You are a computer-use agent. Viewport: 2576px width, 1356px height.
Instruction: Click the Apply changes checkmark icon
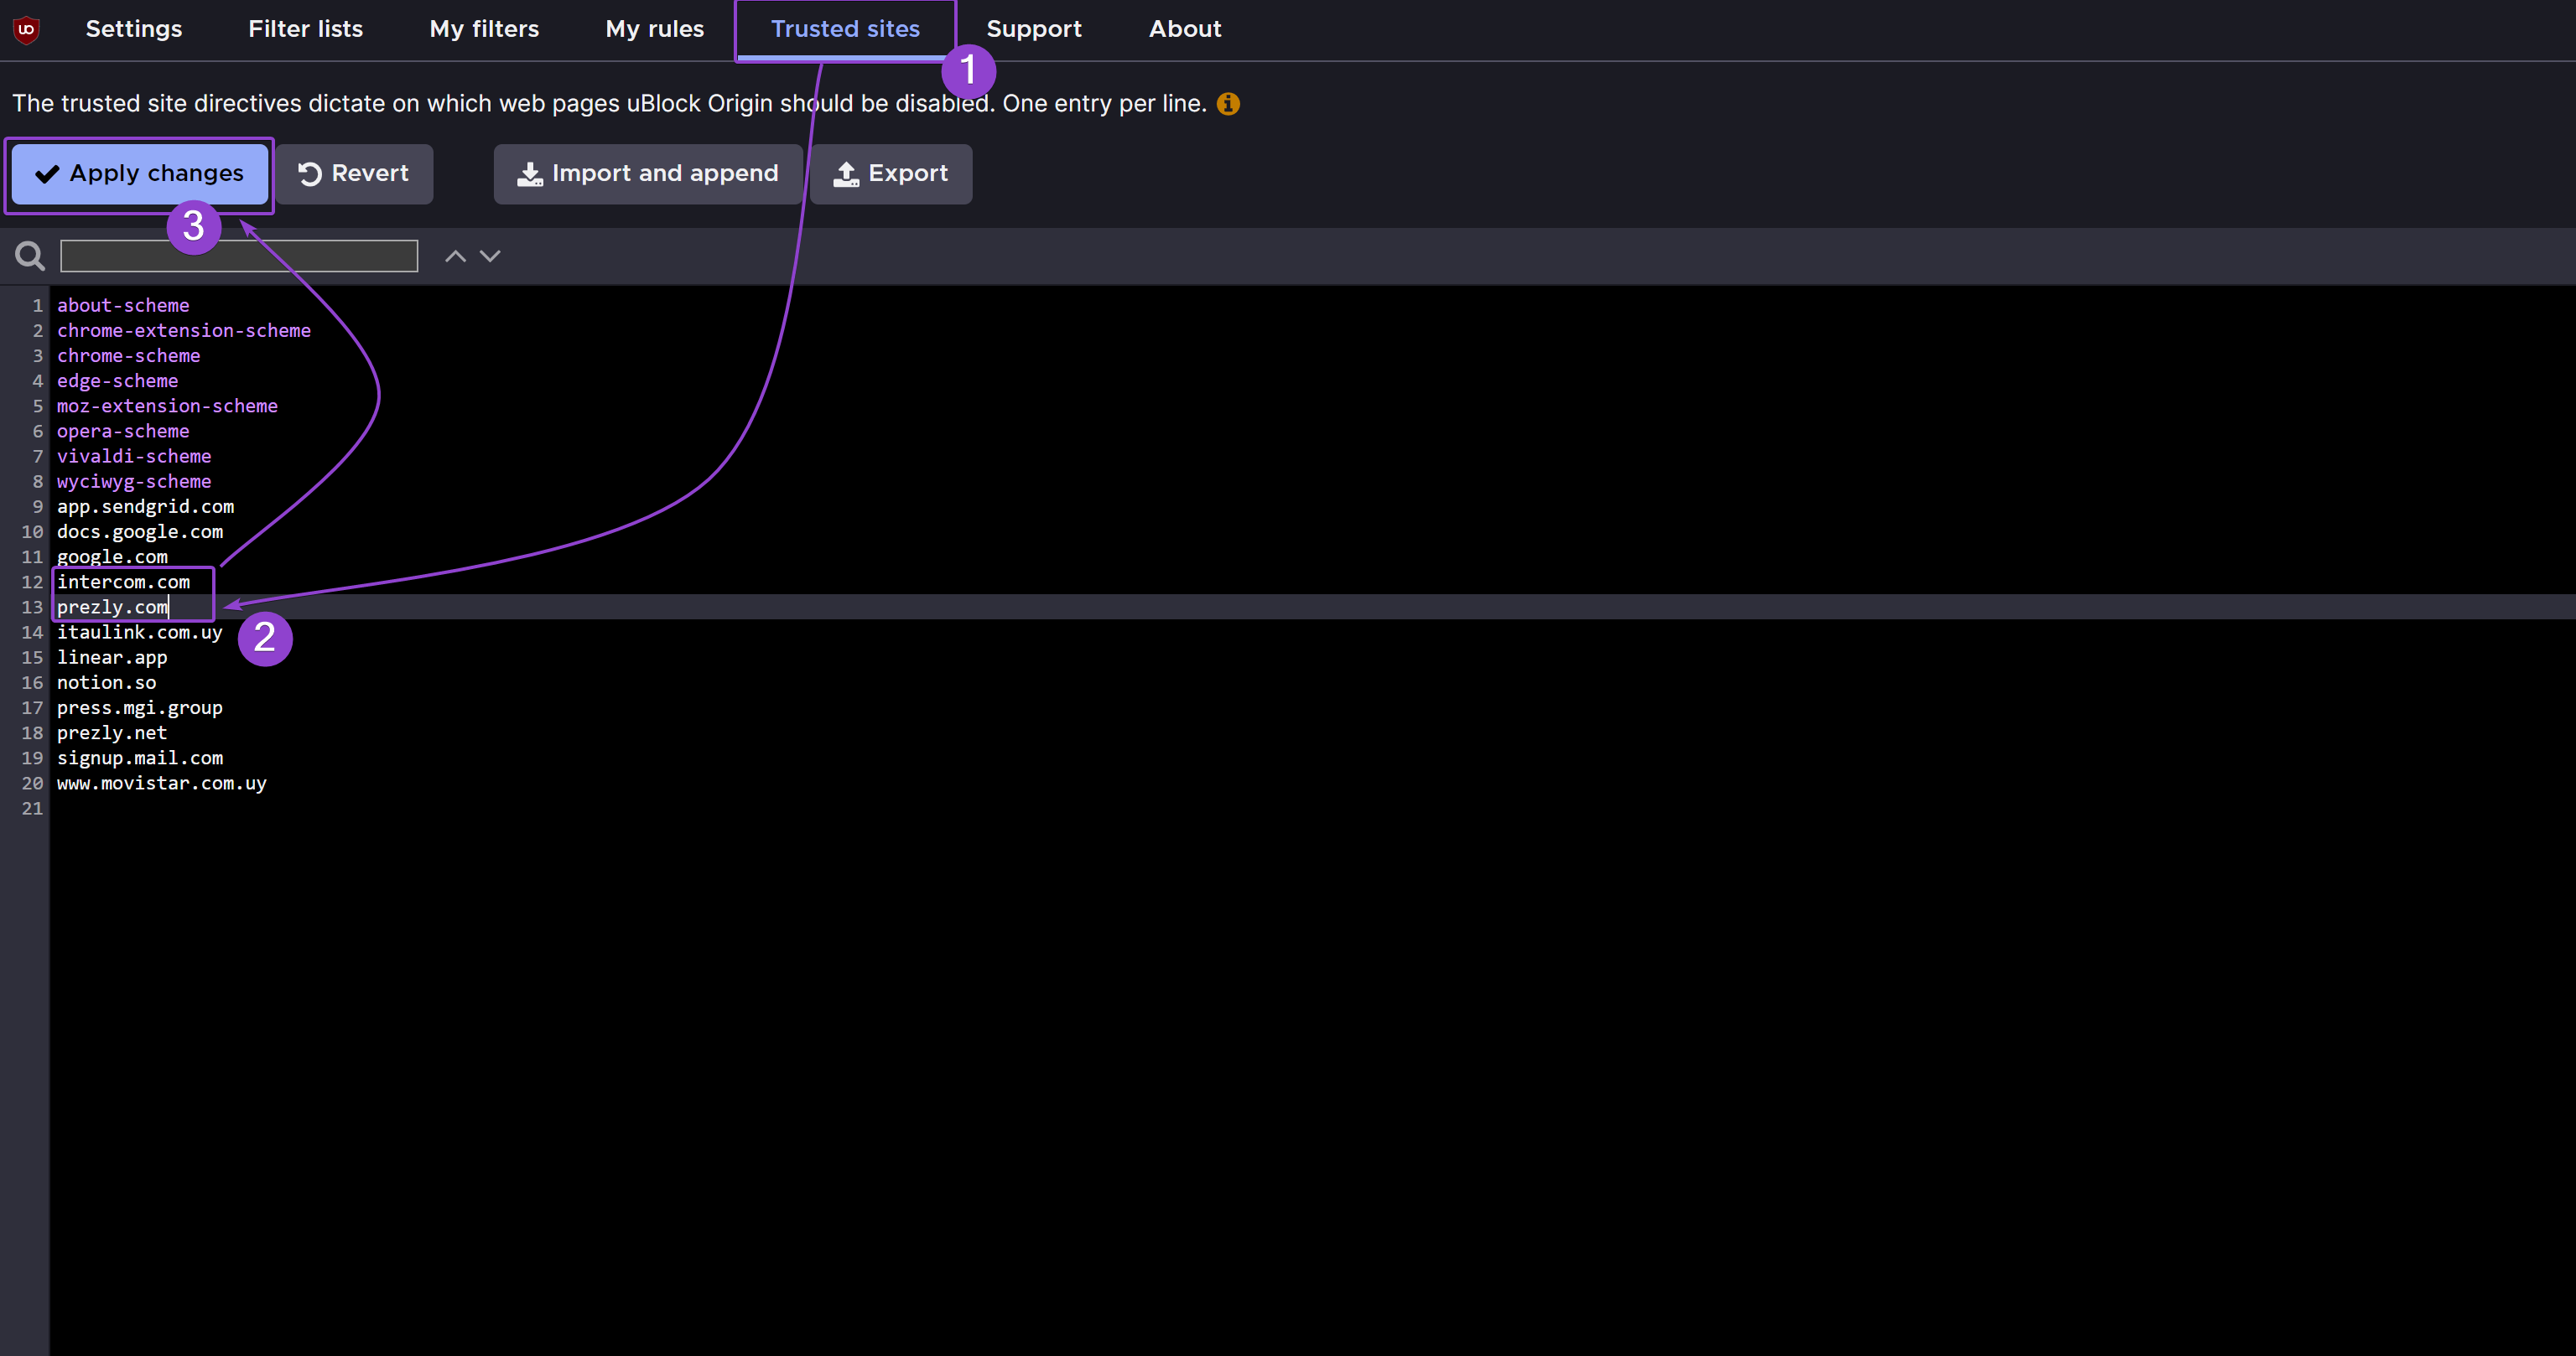pyautogui.click(x=48, y=172)
